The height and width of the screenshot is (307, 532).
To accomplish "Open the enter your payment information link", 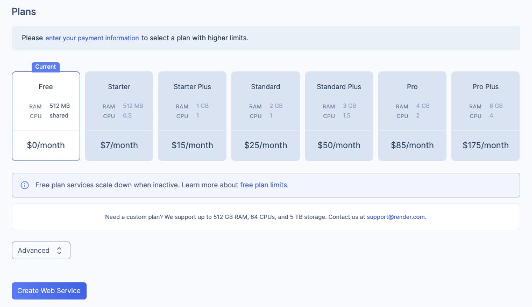I will coord(93,38).
